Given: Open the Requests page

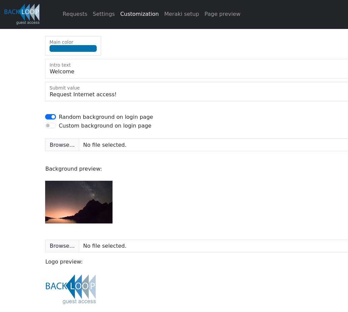Looking at the screenshot, I should tap(75, 14).
